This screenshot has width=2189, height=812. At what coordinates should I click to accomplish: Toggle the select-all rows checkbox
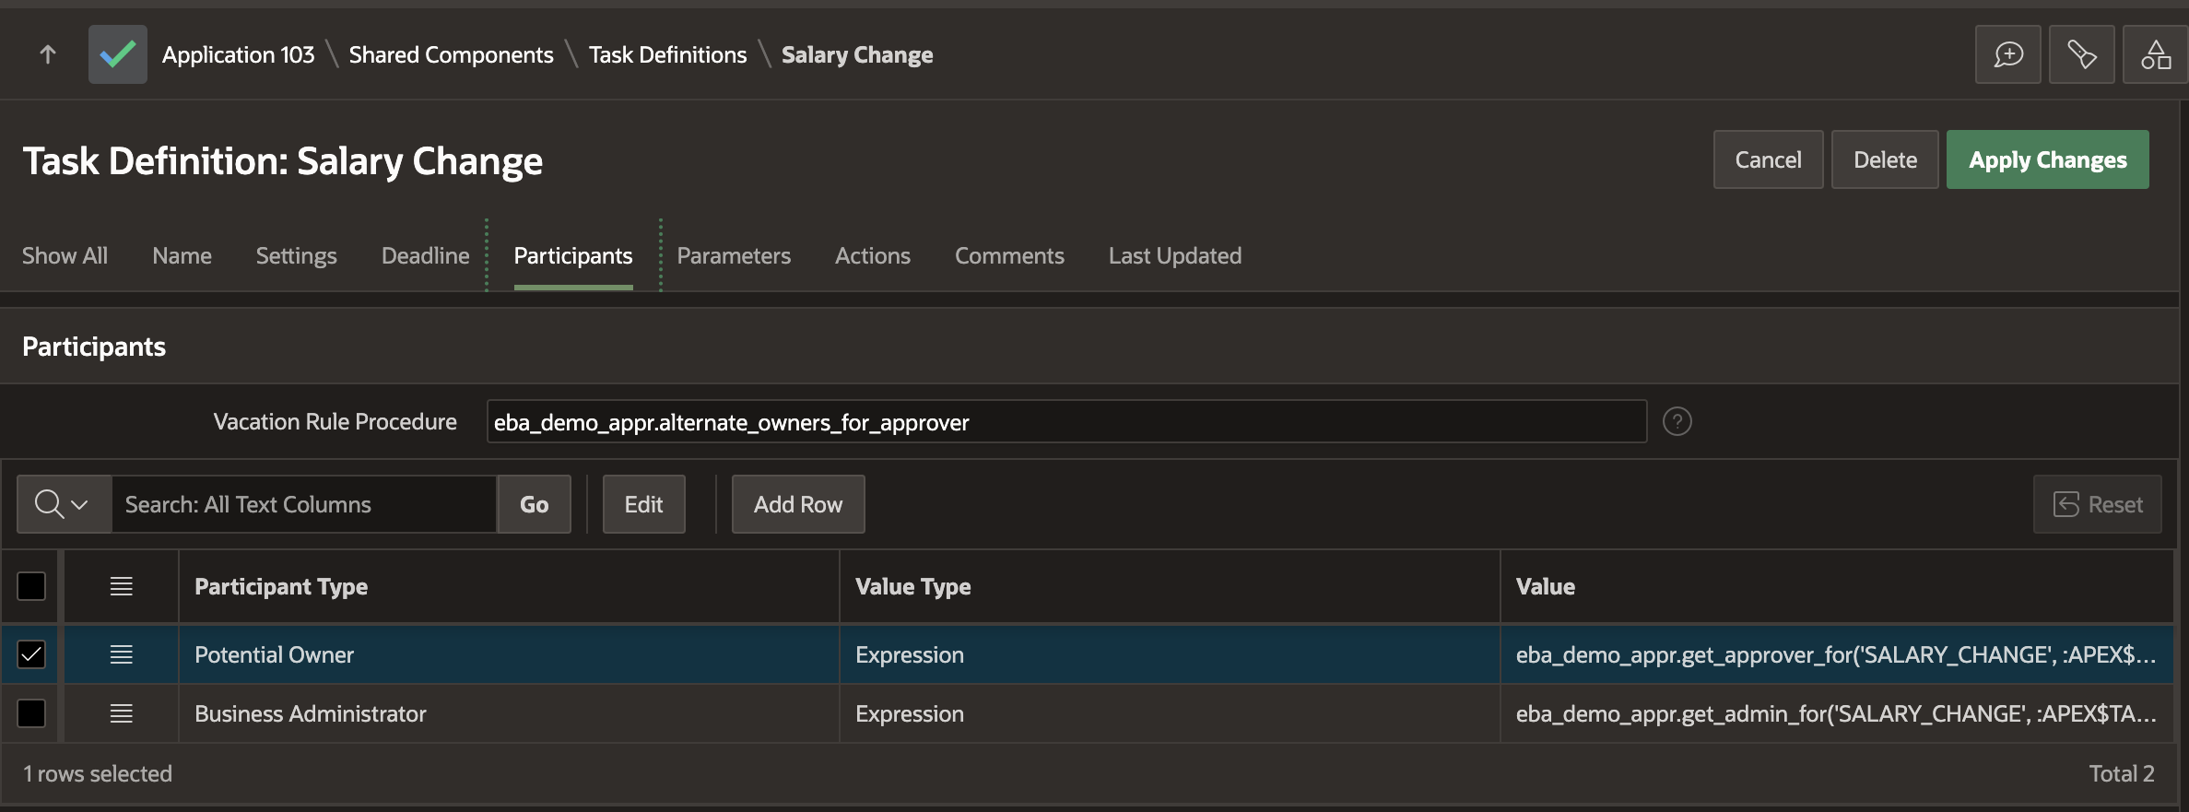(31, 586)
